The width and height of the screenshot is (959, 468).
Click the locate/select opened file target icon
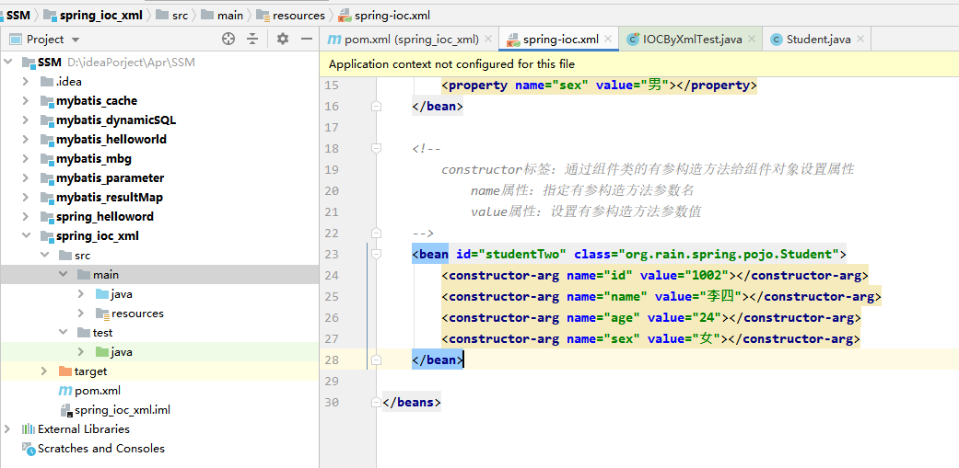click(x=228, y=39)
